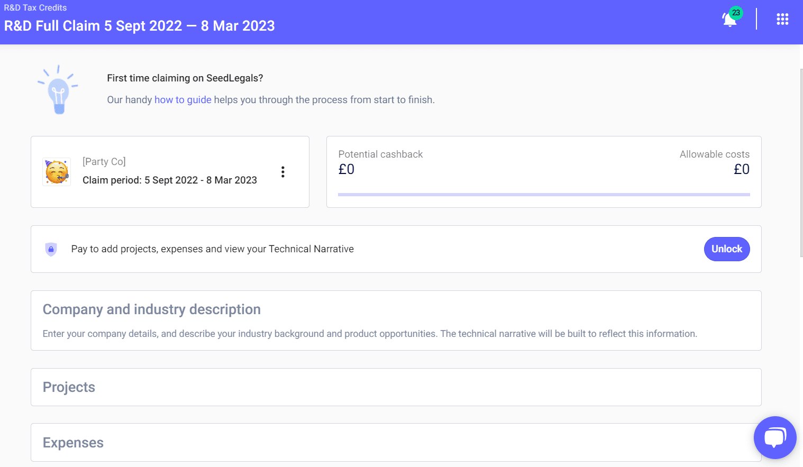Viewport: 803px width, 467px height.
Task: Expand the Projects section
Action: pos(69,387)
